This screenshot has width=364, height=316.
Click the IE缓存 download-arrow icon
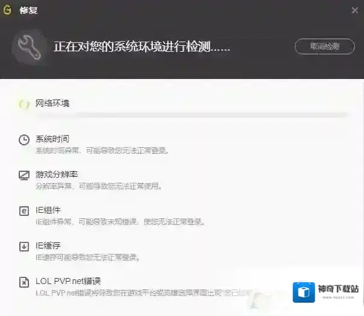(x=24, y=247)
